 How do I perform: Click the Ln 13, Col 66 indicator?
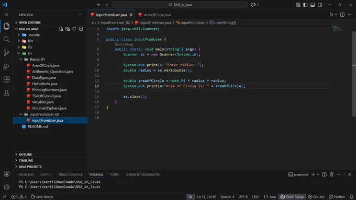click(206, 196)
